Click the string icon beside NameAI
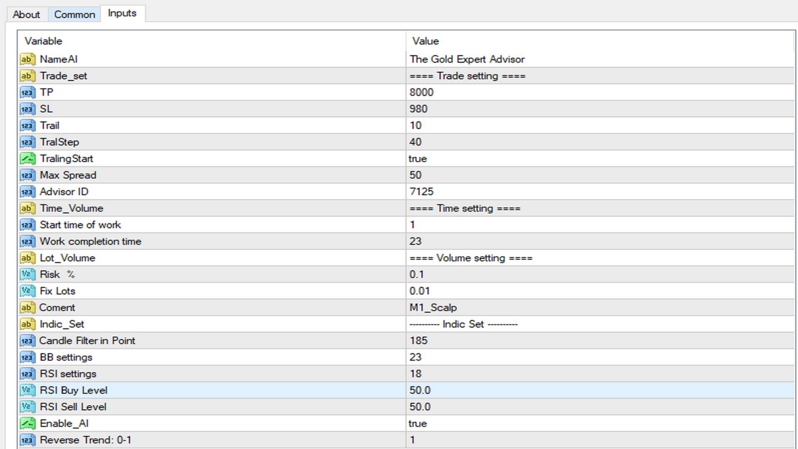798x449 pixels. [27, 59]
